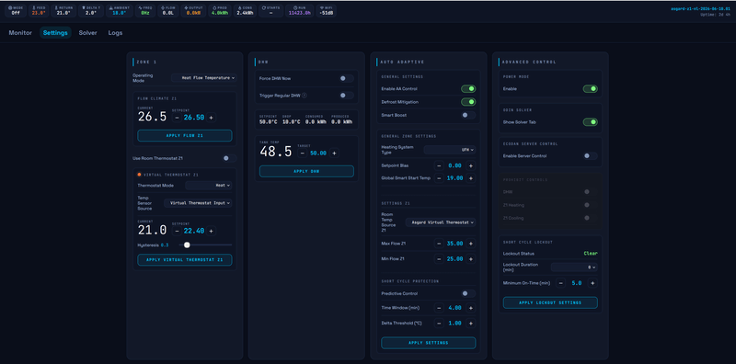Increase Virtual Thermostat setpoint with plus
The height and width of the screenshot is (364, 736).
[x=212, y=231]
